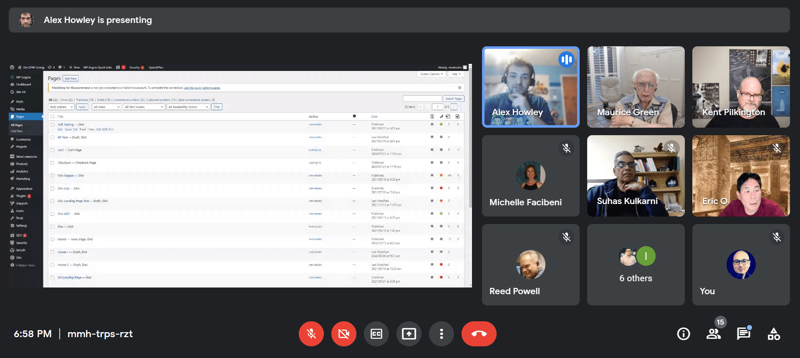The image size is (800, 358).
Task: Show everyone in the people panel
Action: click(x=714, y=334)
